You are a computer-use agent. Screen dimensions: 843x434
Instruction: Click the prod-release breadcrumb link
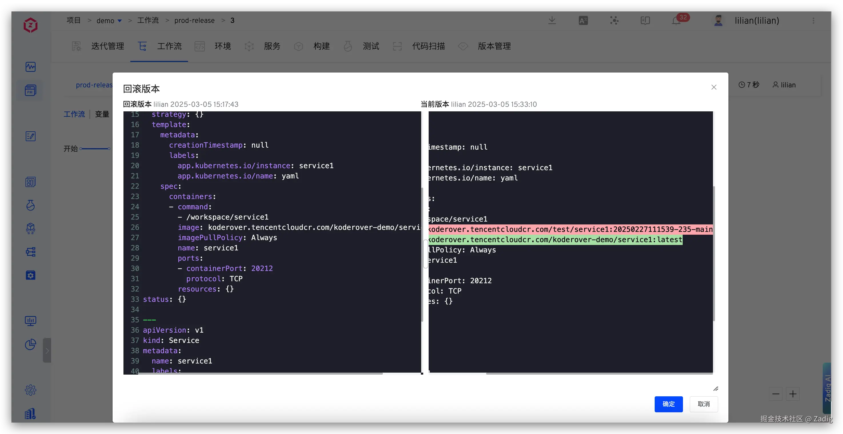click(x=194, y=21)
